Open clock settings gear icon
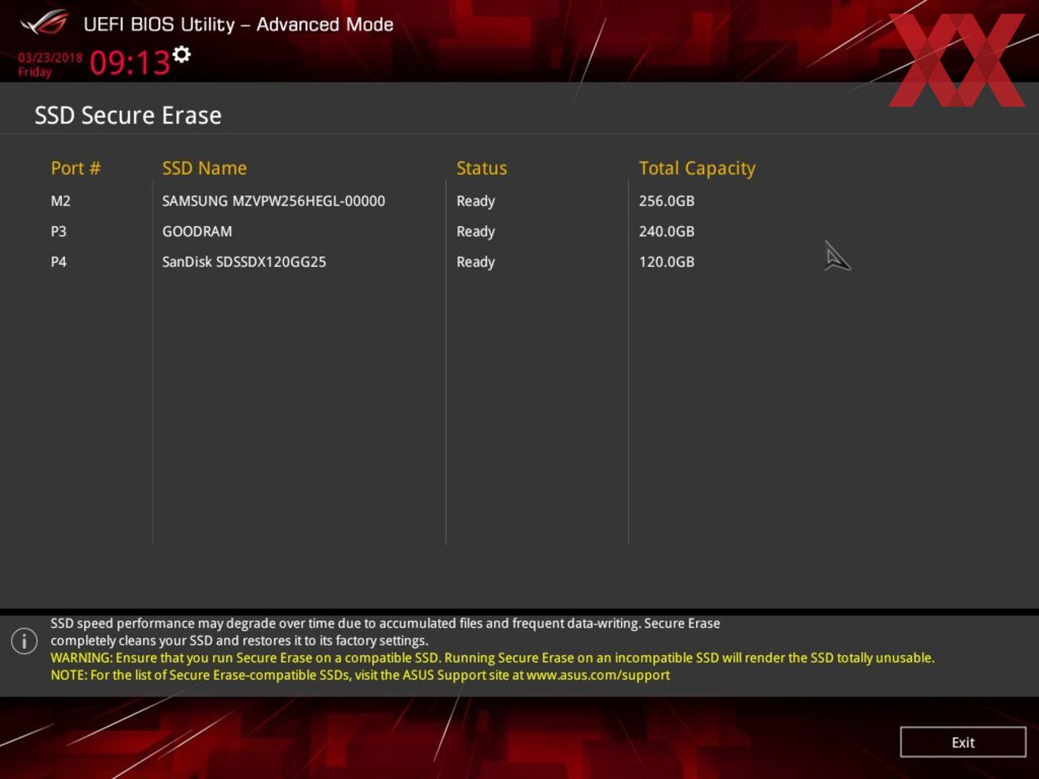This screenshot has height=779, width=1039. (182, 54)
